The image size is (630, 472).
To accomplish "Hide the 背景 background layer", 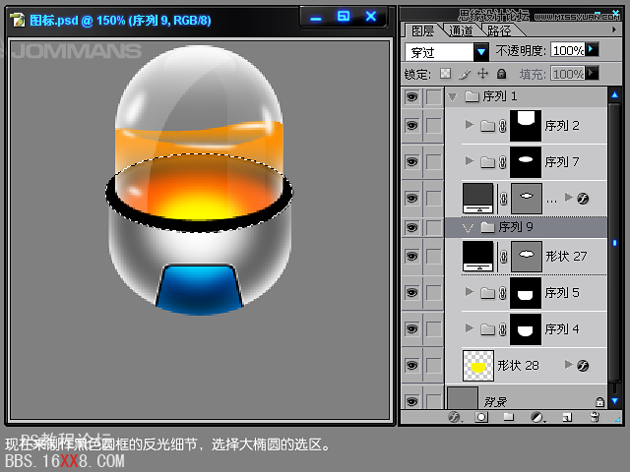I will 411,401.
